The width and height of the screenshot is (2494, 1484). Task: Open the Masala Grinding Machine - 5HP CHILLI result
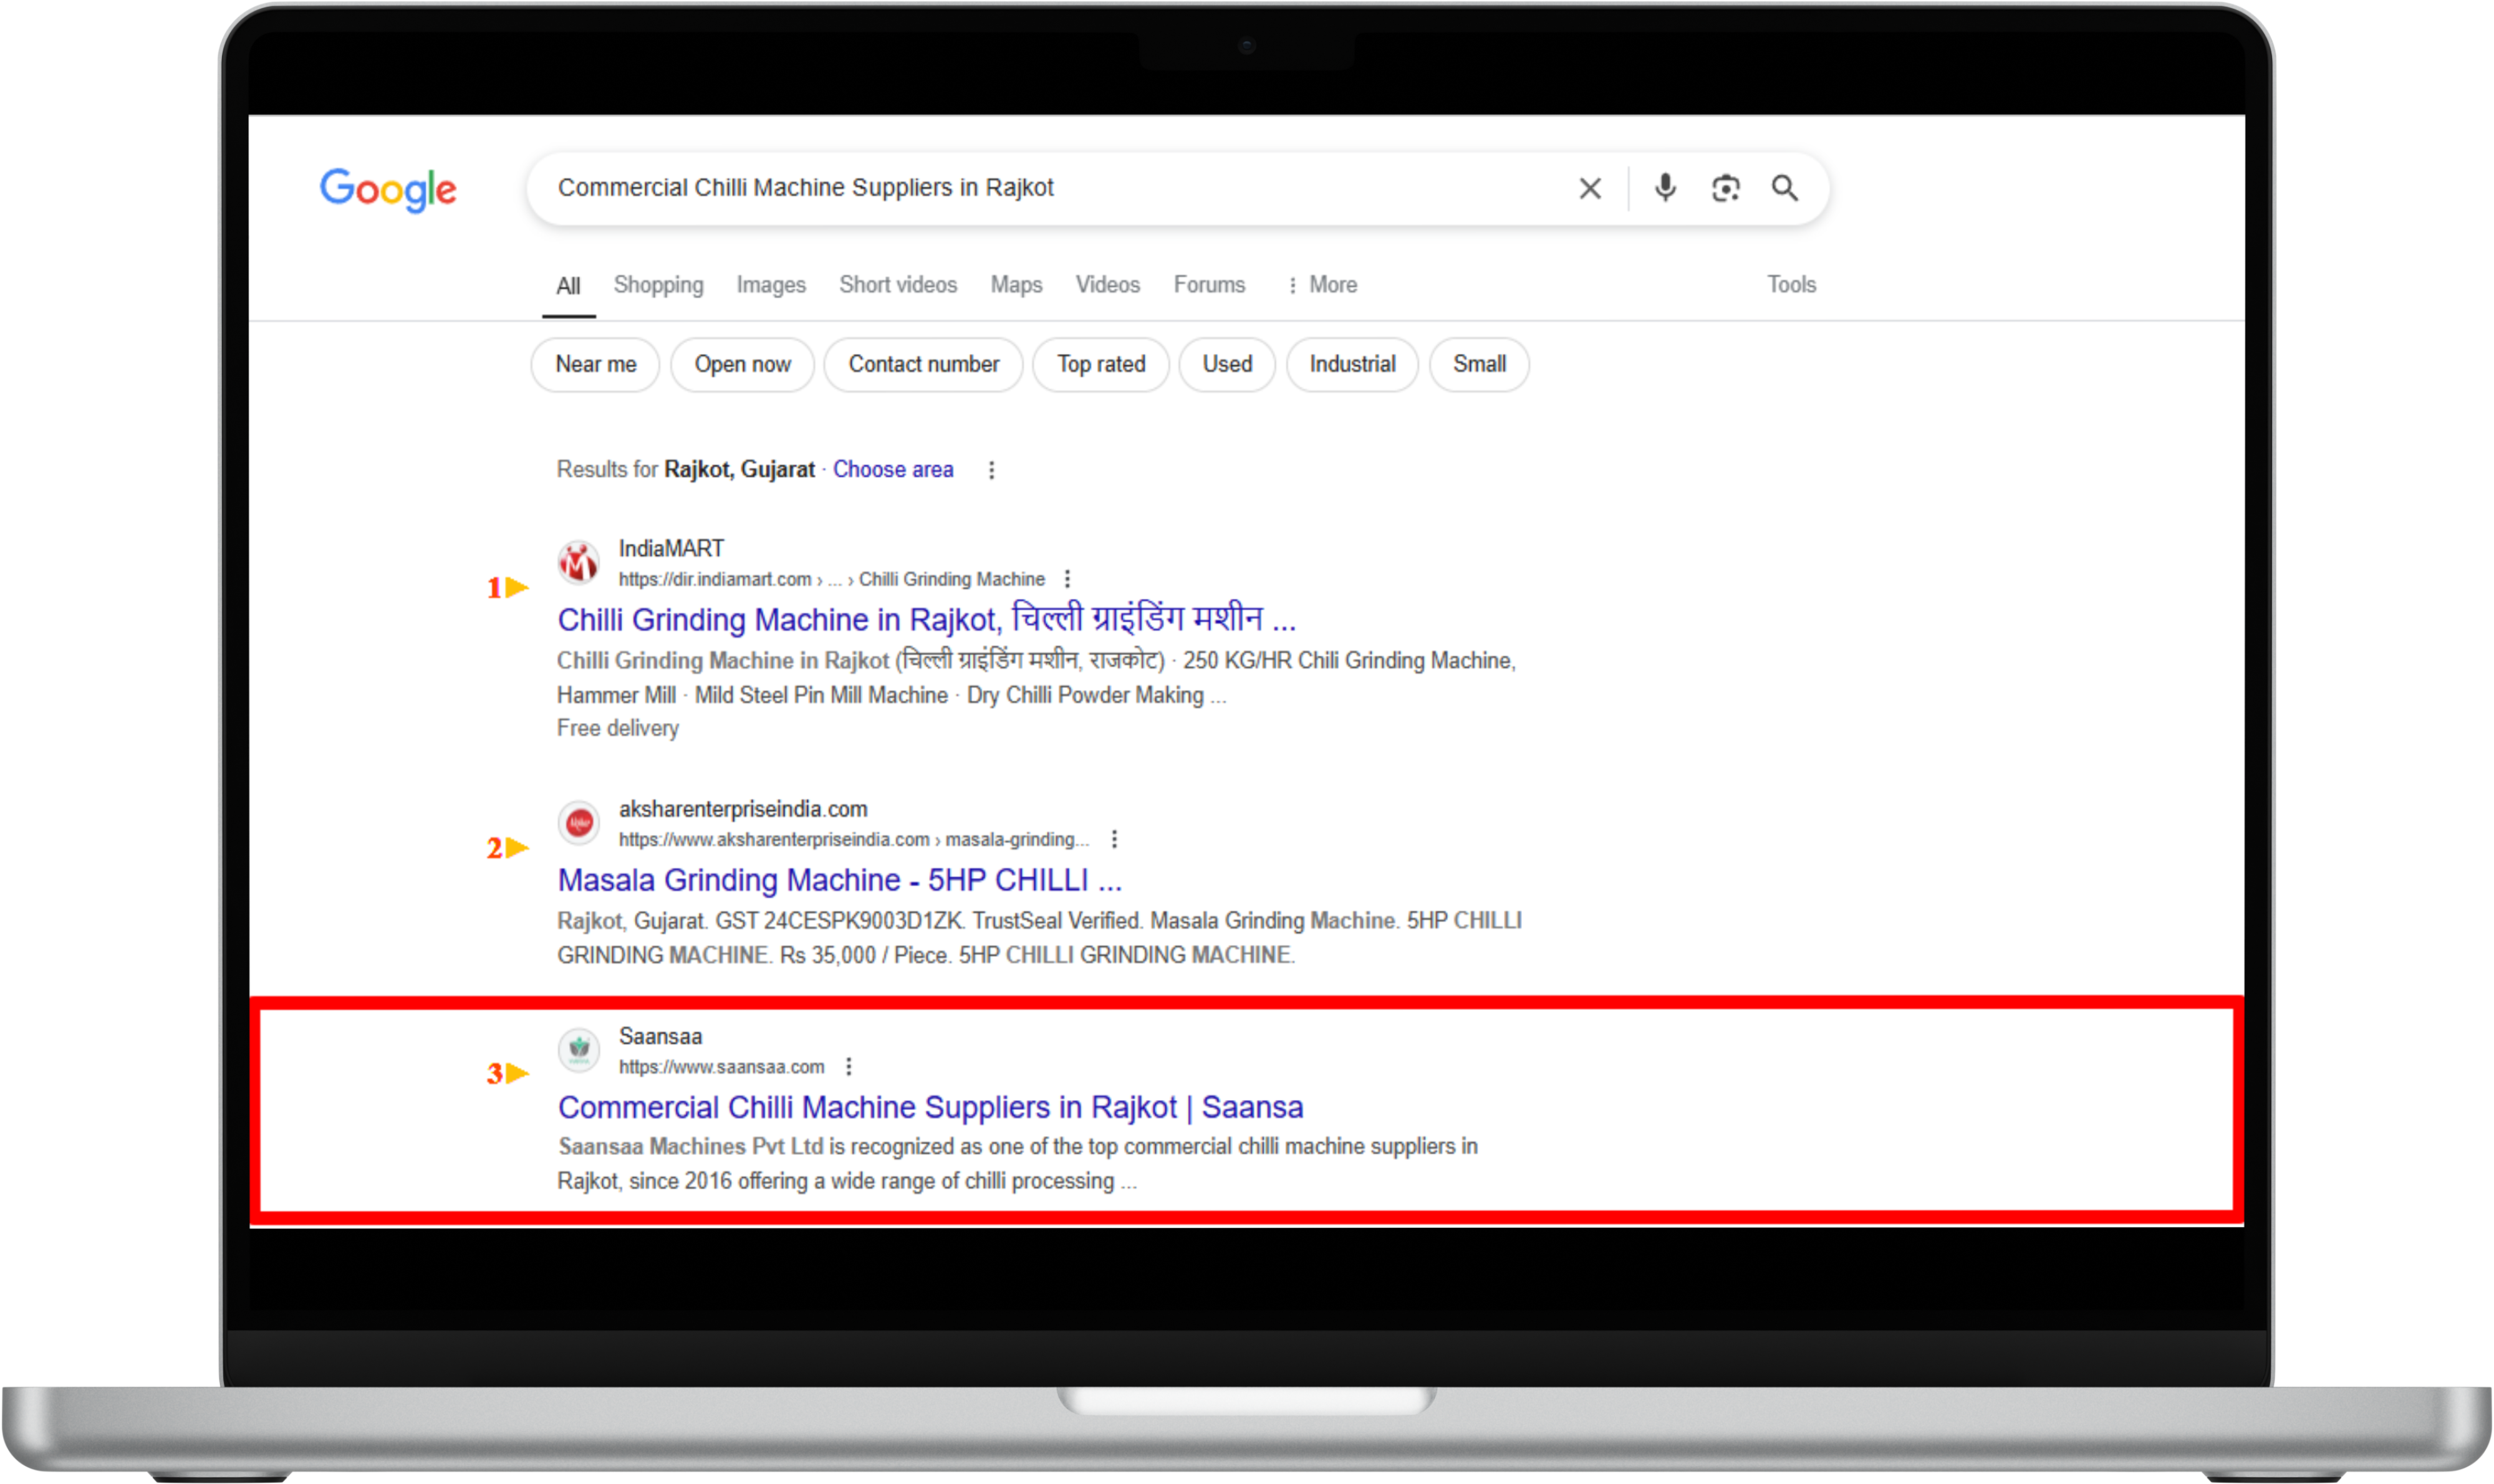pyautogui.click(x=839, y=880)
